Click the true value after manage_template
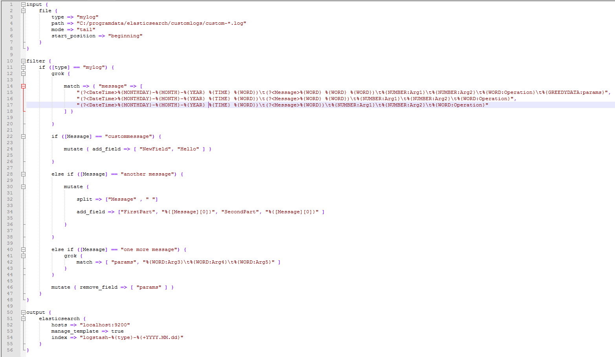Screen dimensions: 615x357 pyautogui.click(x=117, y=331)
